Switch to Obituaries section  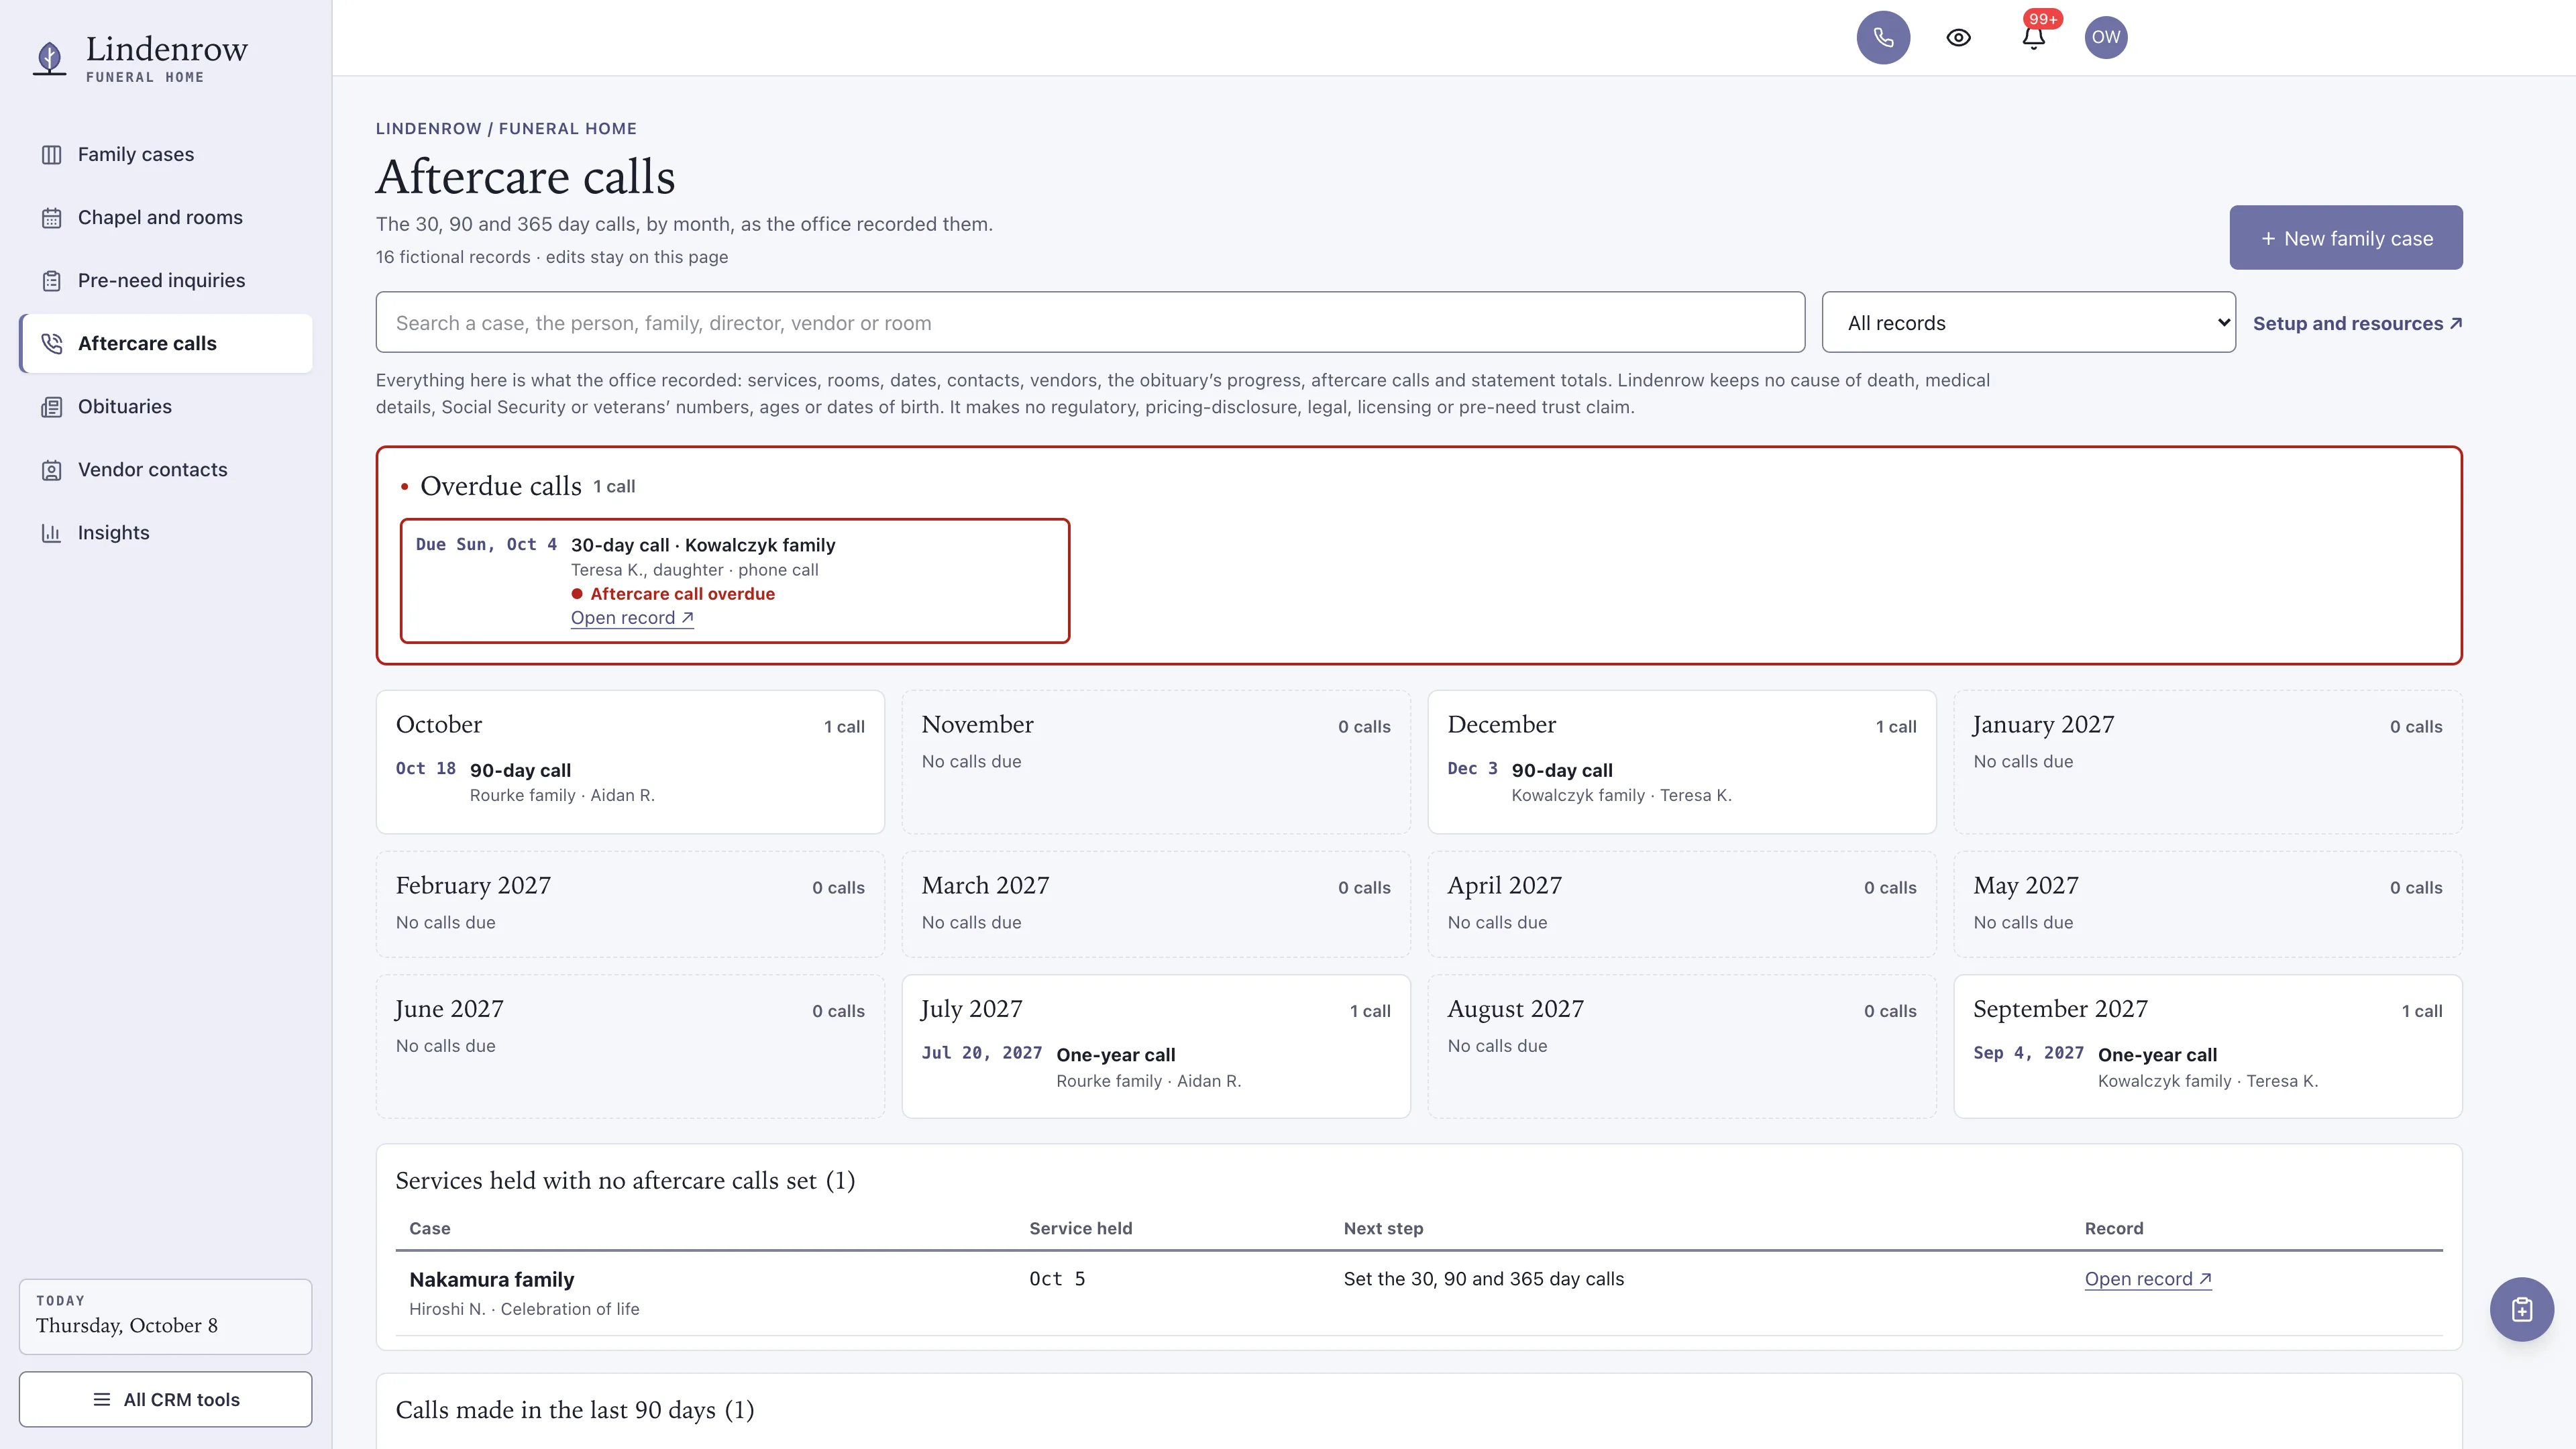click(166, 407)
